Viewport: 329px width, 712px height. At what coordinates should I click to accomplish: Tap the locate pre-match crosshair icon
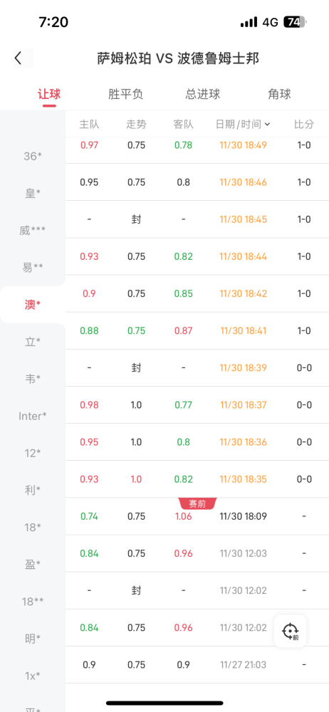(290, 631)
